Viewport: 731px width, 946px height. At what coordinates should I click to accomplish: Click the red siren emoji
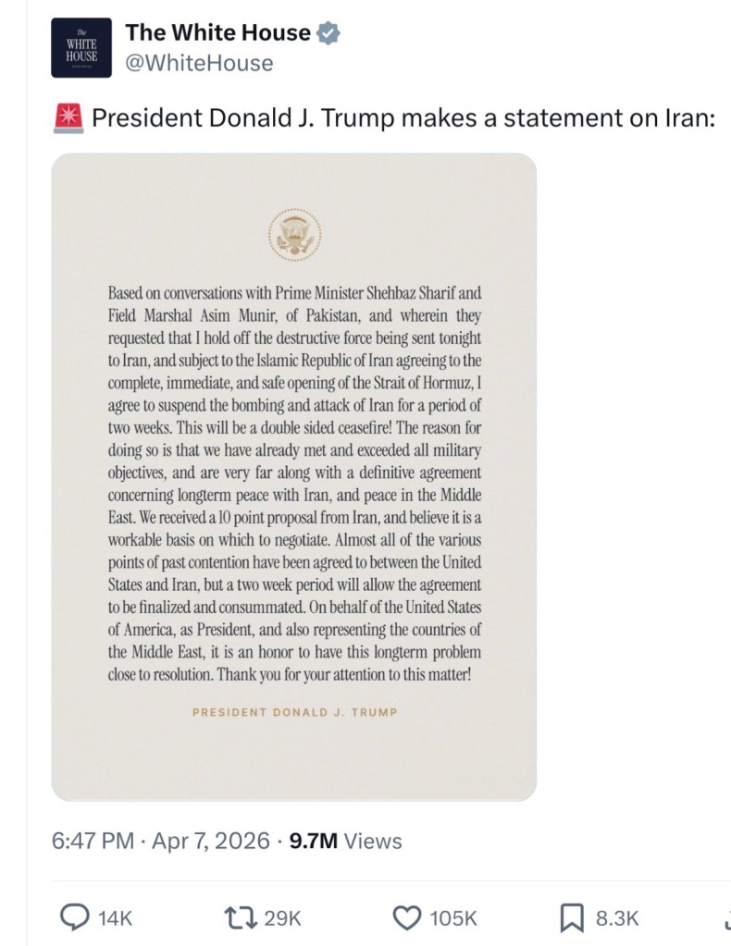coord(69,118)
